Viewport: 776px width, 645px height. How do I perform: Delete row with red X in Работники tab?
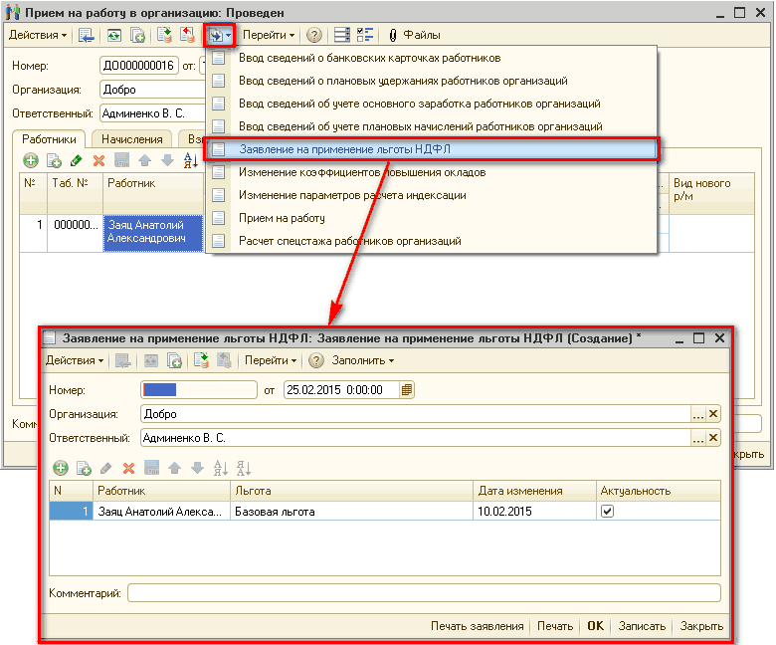(98, 160)
